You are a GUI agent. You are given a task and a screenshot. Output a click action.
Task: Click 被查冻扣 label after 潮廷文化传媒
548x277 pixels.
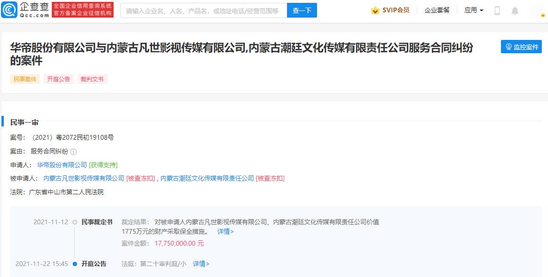[x=270, y=179]
